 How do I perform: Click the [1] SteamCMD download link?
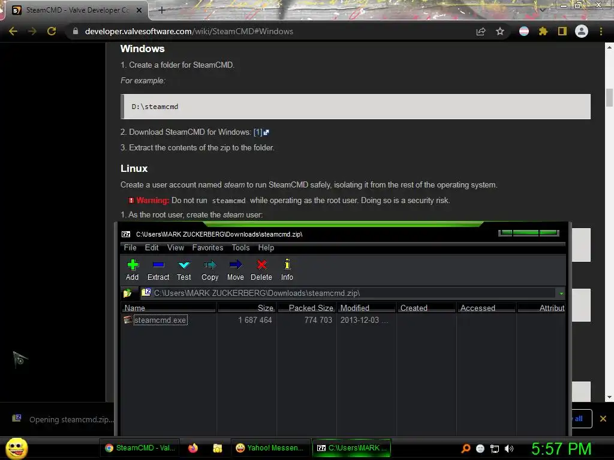(261, 132)
